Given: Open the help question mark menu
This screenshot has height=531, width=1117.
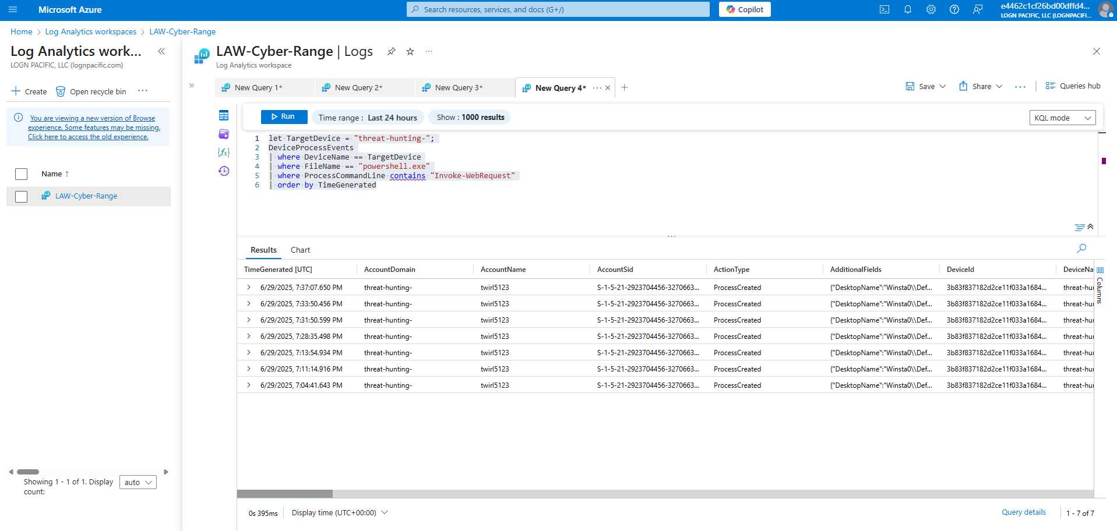Looking at the screenshot, I should (954, 10).
